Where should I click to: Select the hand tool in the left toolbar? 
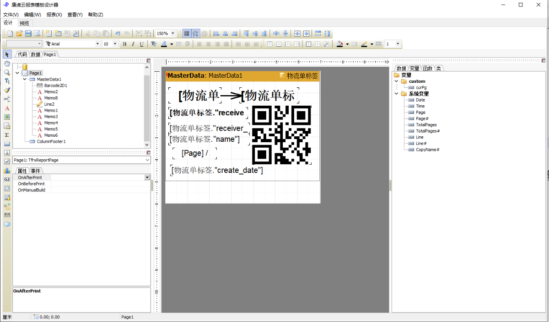[7, 63]
